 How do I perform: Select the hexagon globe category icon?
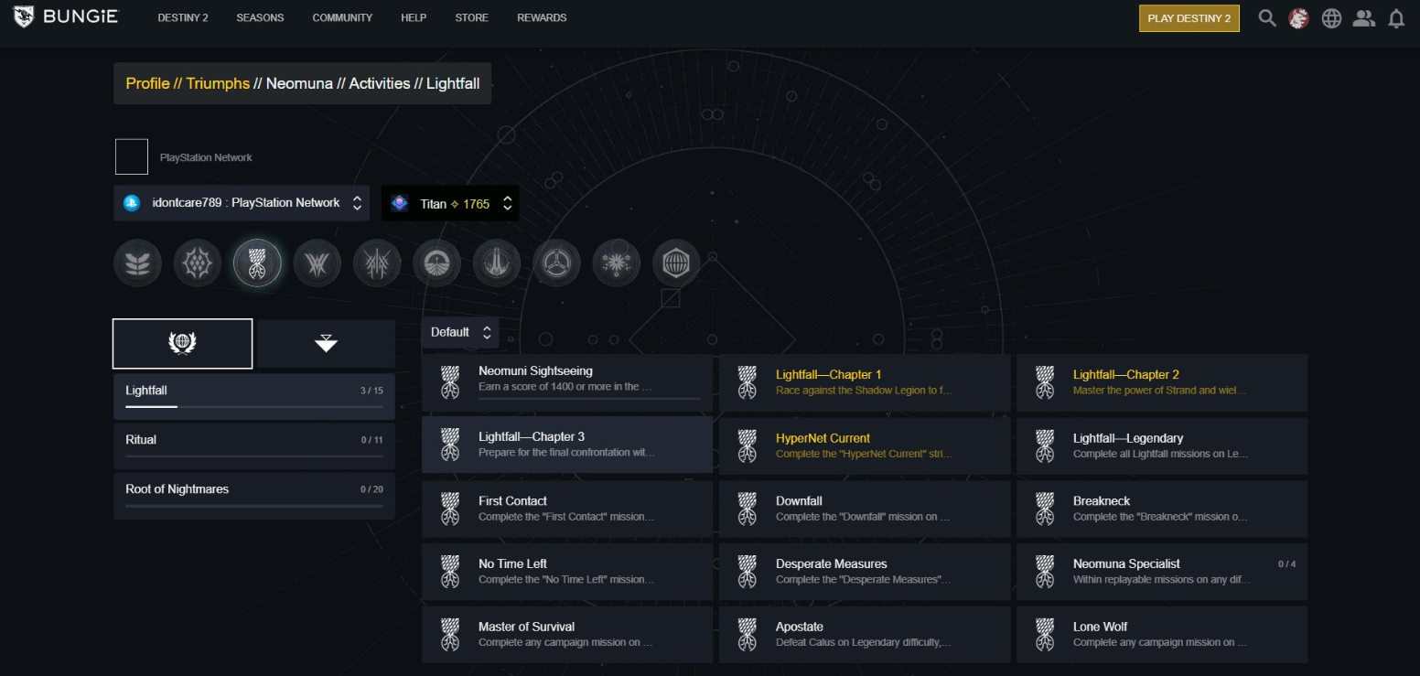point(676,263)
